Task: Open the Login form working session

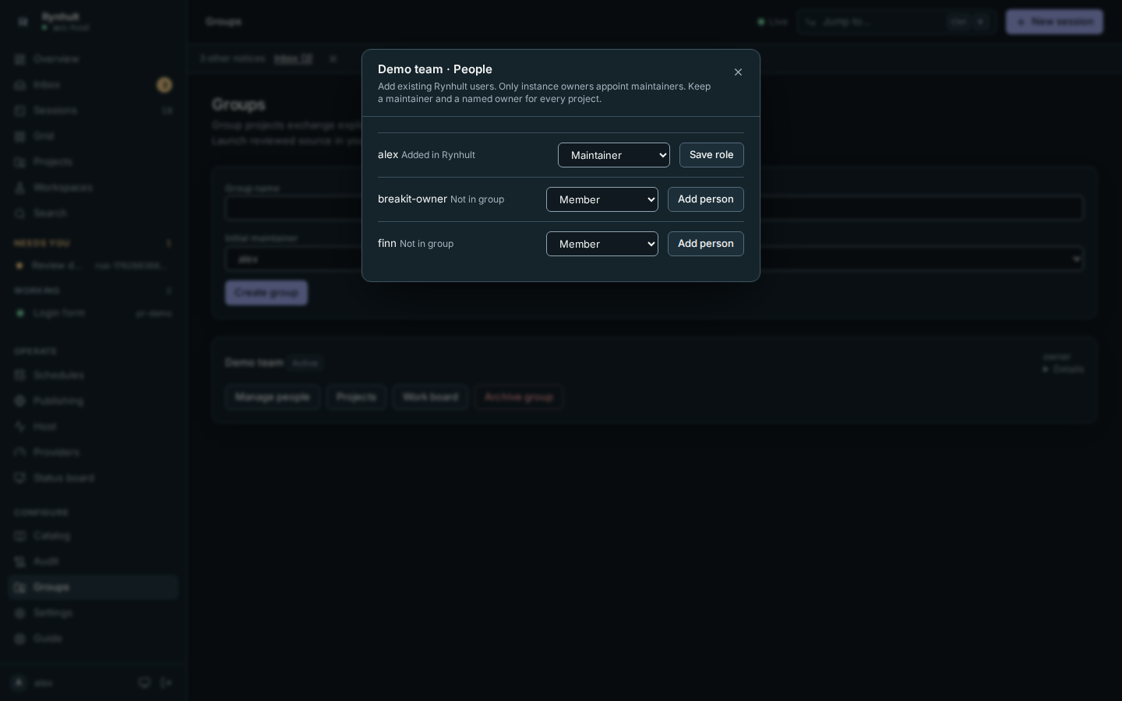Action: click(x=93, y=313)
